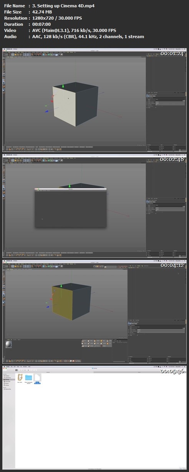Open the cat image file in Finder
This screenshot has width=189, height=472.
pos(20,377)
